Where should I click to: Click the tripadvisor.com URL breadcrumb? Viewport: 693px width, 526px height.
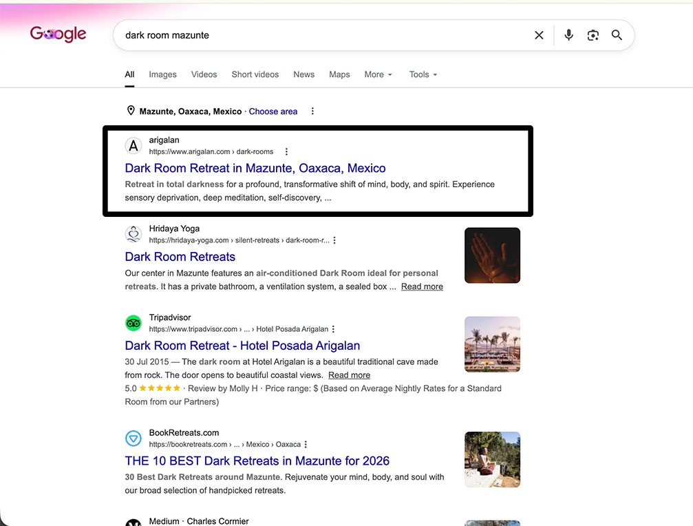pos(239,329)
